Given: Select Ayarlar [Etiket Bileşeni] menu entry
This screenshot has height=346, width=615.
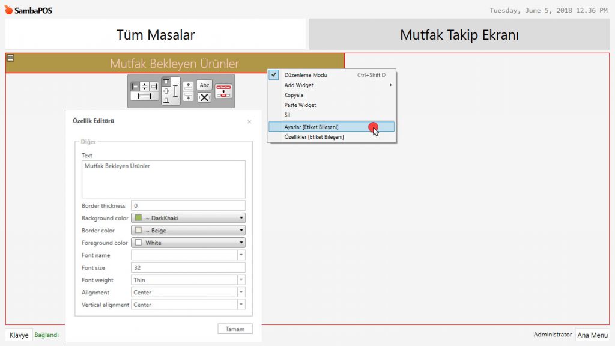Looking at the screenshot, I should [311, 127].
